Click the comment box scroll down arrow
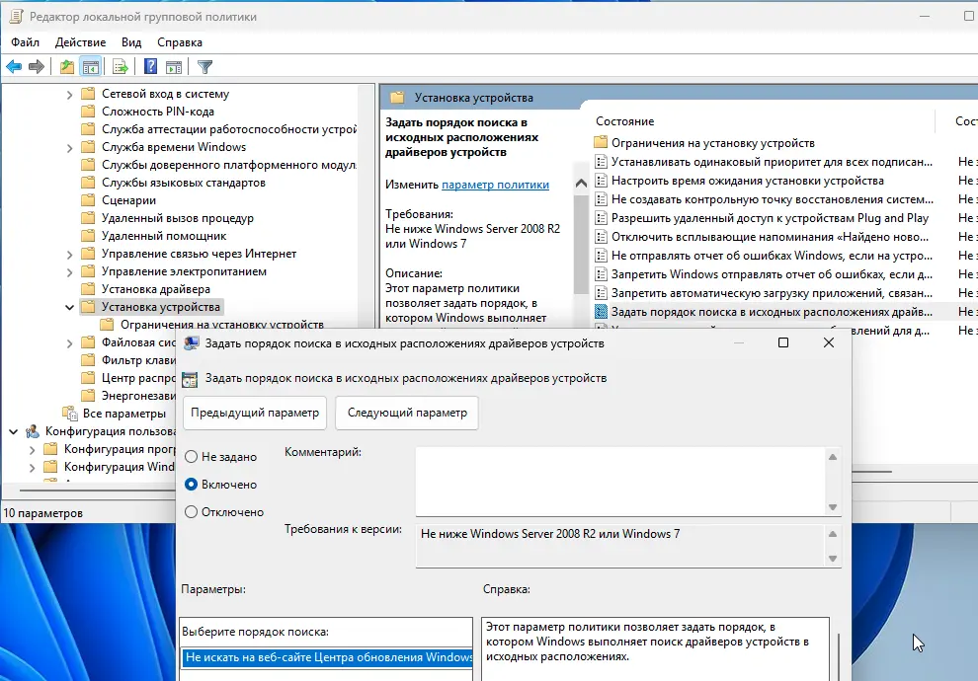This screenshot has width=978, height=681. tap(832, 507)
